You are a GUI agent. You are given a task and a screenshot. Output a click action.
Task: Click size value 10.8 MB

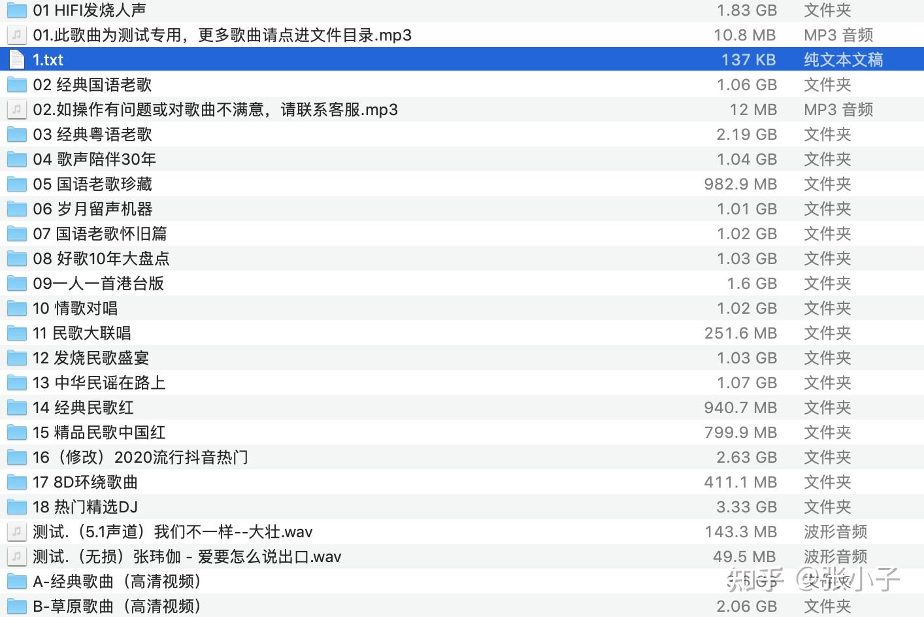[745, 35]
